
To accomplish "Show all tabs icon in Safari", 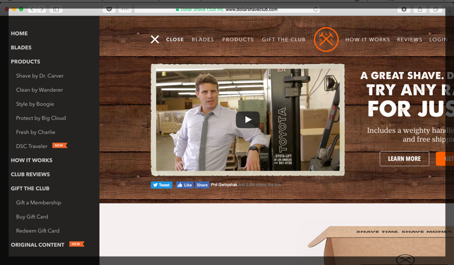I will click(x=436, y=10).
